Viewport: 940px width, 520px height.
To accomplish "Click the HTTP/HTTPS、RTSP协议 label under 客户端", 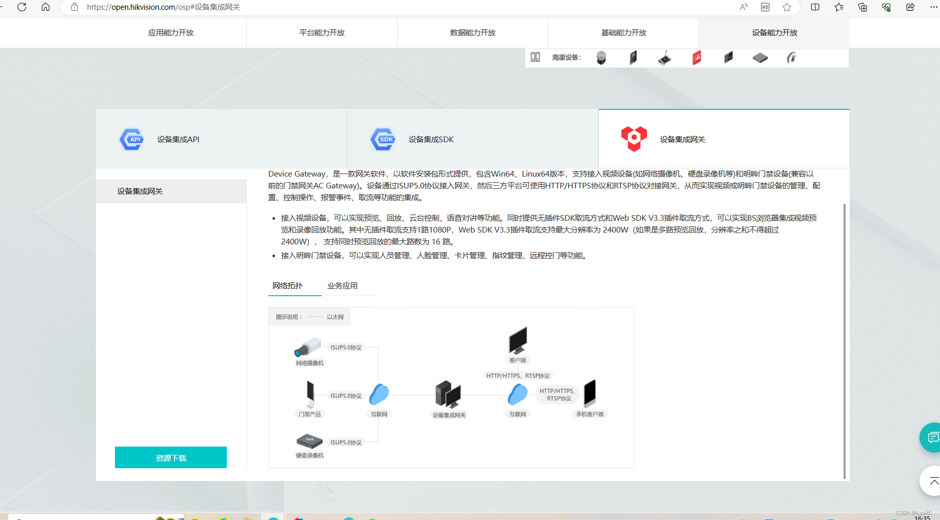I will point(518,376).
